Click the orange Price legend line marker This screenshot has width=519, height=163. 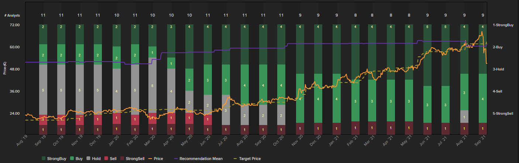[x=150, y=159]
